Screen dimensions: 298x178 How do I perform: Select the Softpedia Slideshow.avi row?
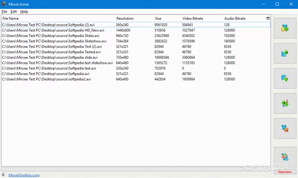pos(136,41)
